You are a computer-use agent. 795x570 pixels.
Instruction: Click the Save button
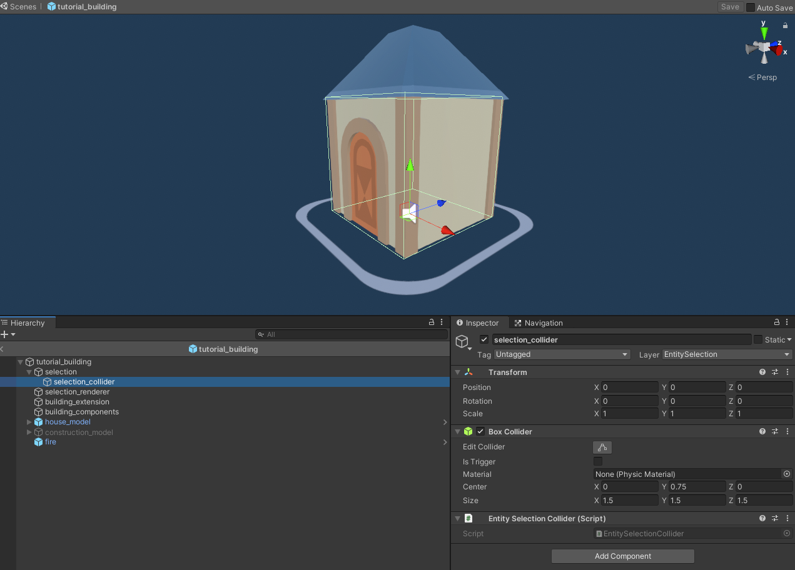tap(730, 7)
